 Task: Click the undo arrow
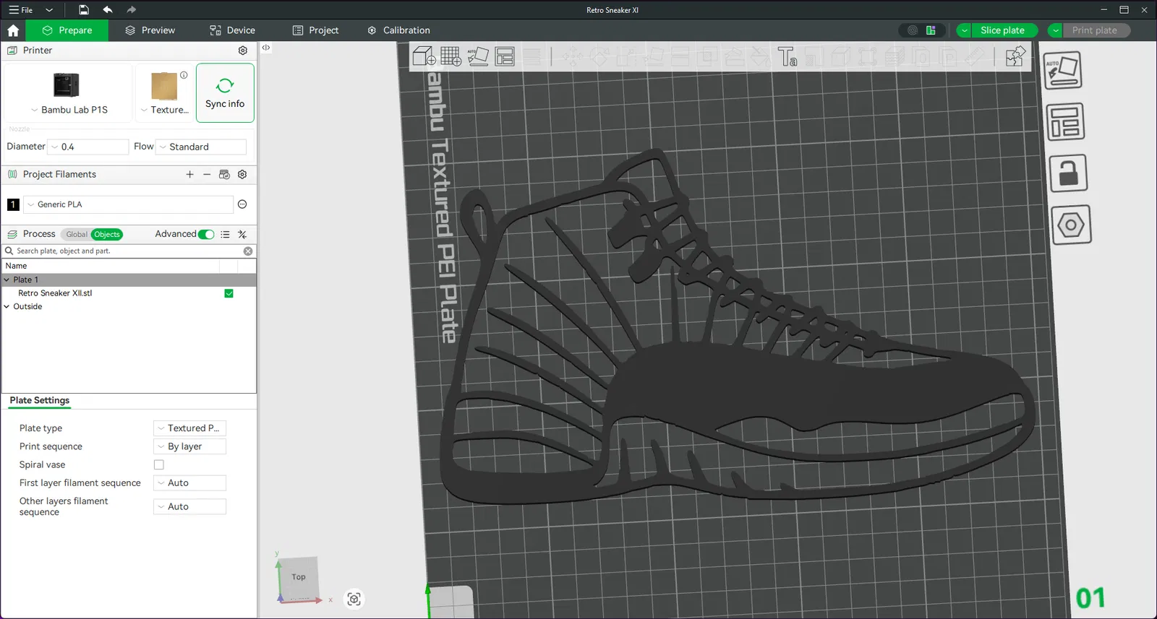click(x=108, y=10)
